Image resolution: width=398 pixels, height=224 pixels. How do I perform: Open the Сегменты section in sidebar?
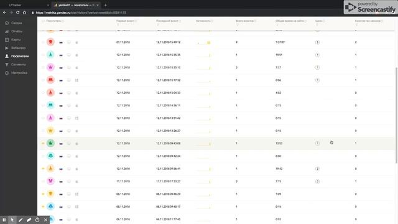pos(15,65)
